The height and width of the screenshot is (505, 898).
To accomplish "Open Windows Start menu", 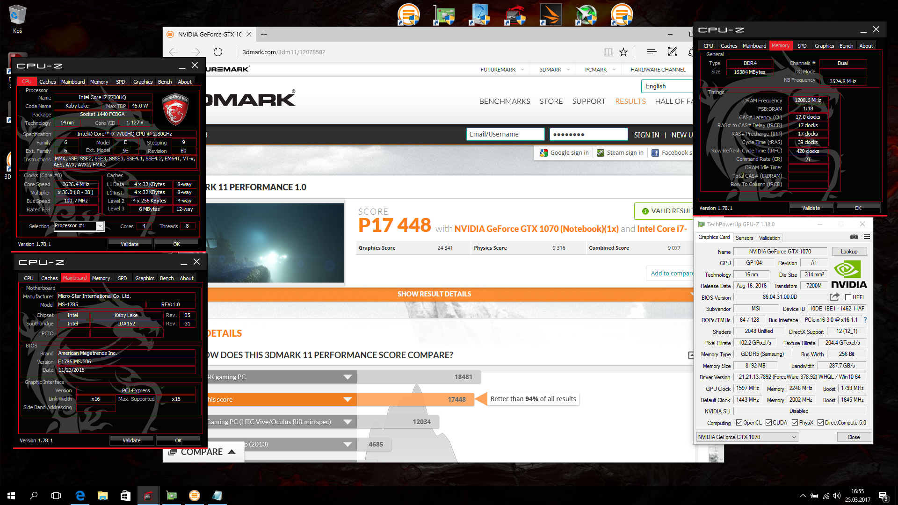I will pos(11,496).
